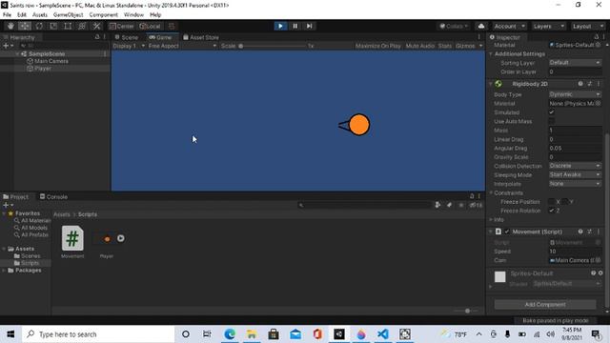Open the Assets menu
Screen dimensions: 610x343
click(x=40, y=15)
